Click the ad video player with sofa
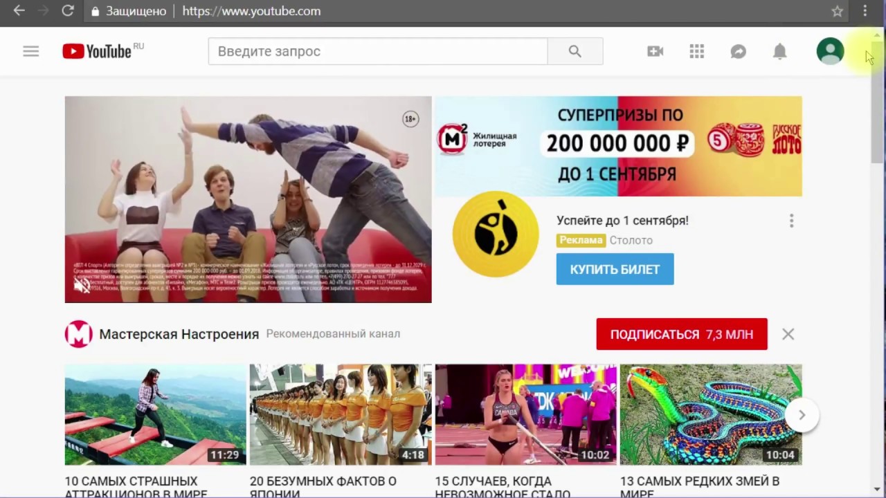886x498 pixels. point(248,199)
